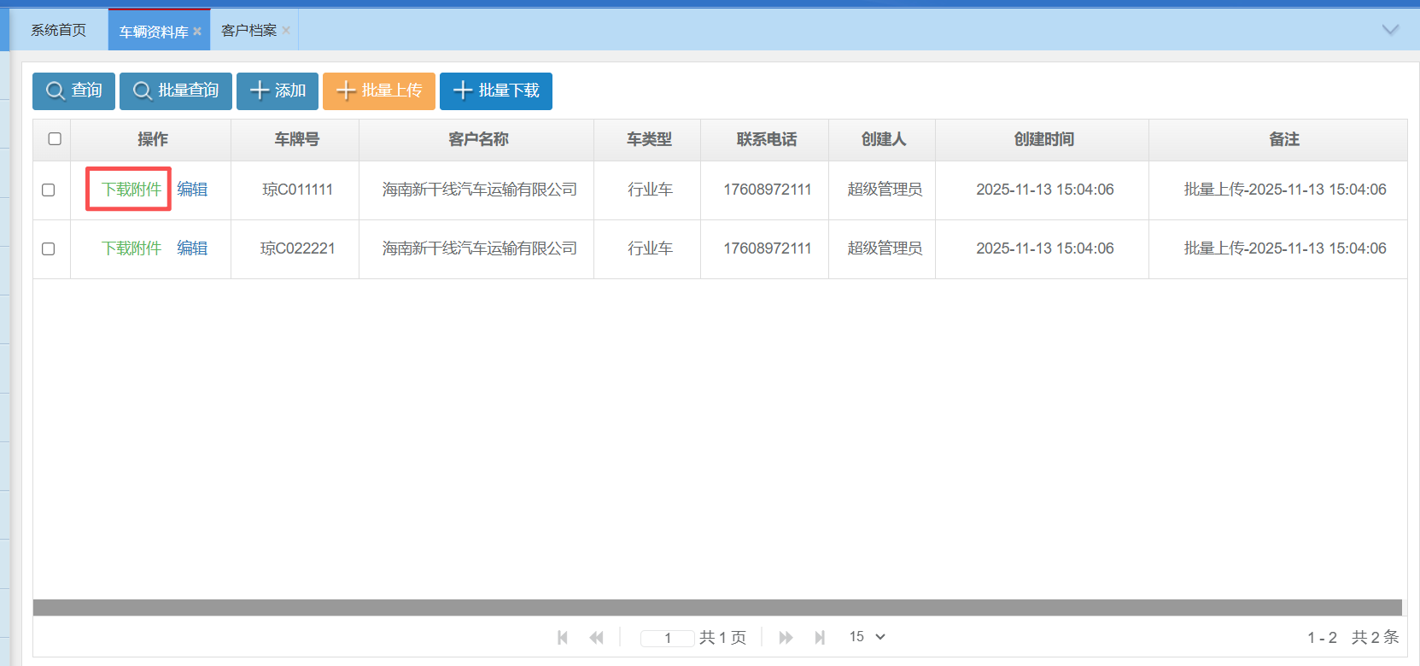Viewport: 1420px width, 666px height.
Task: Check the row for plate 琼C022221
Action: 49,248
